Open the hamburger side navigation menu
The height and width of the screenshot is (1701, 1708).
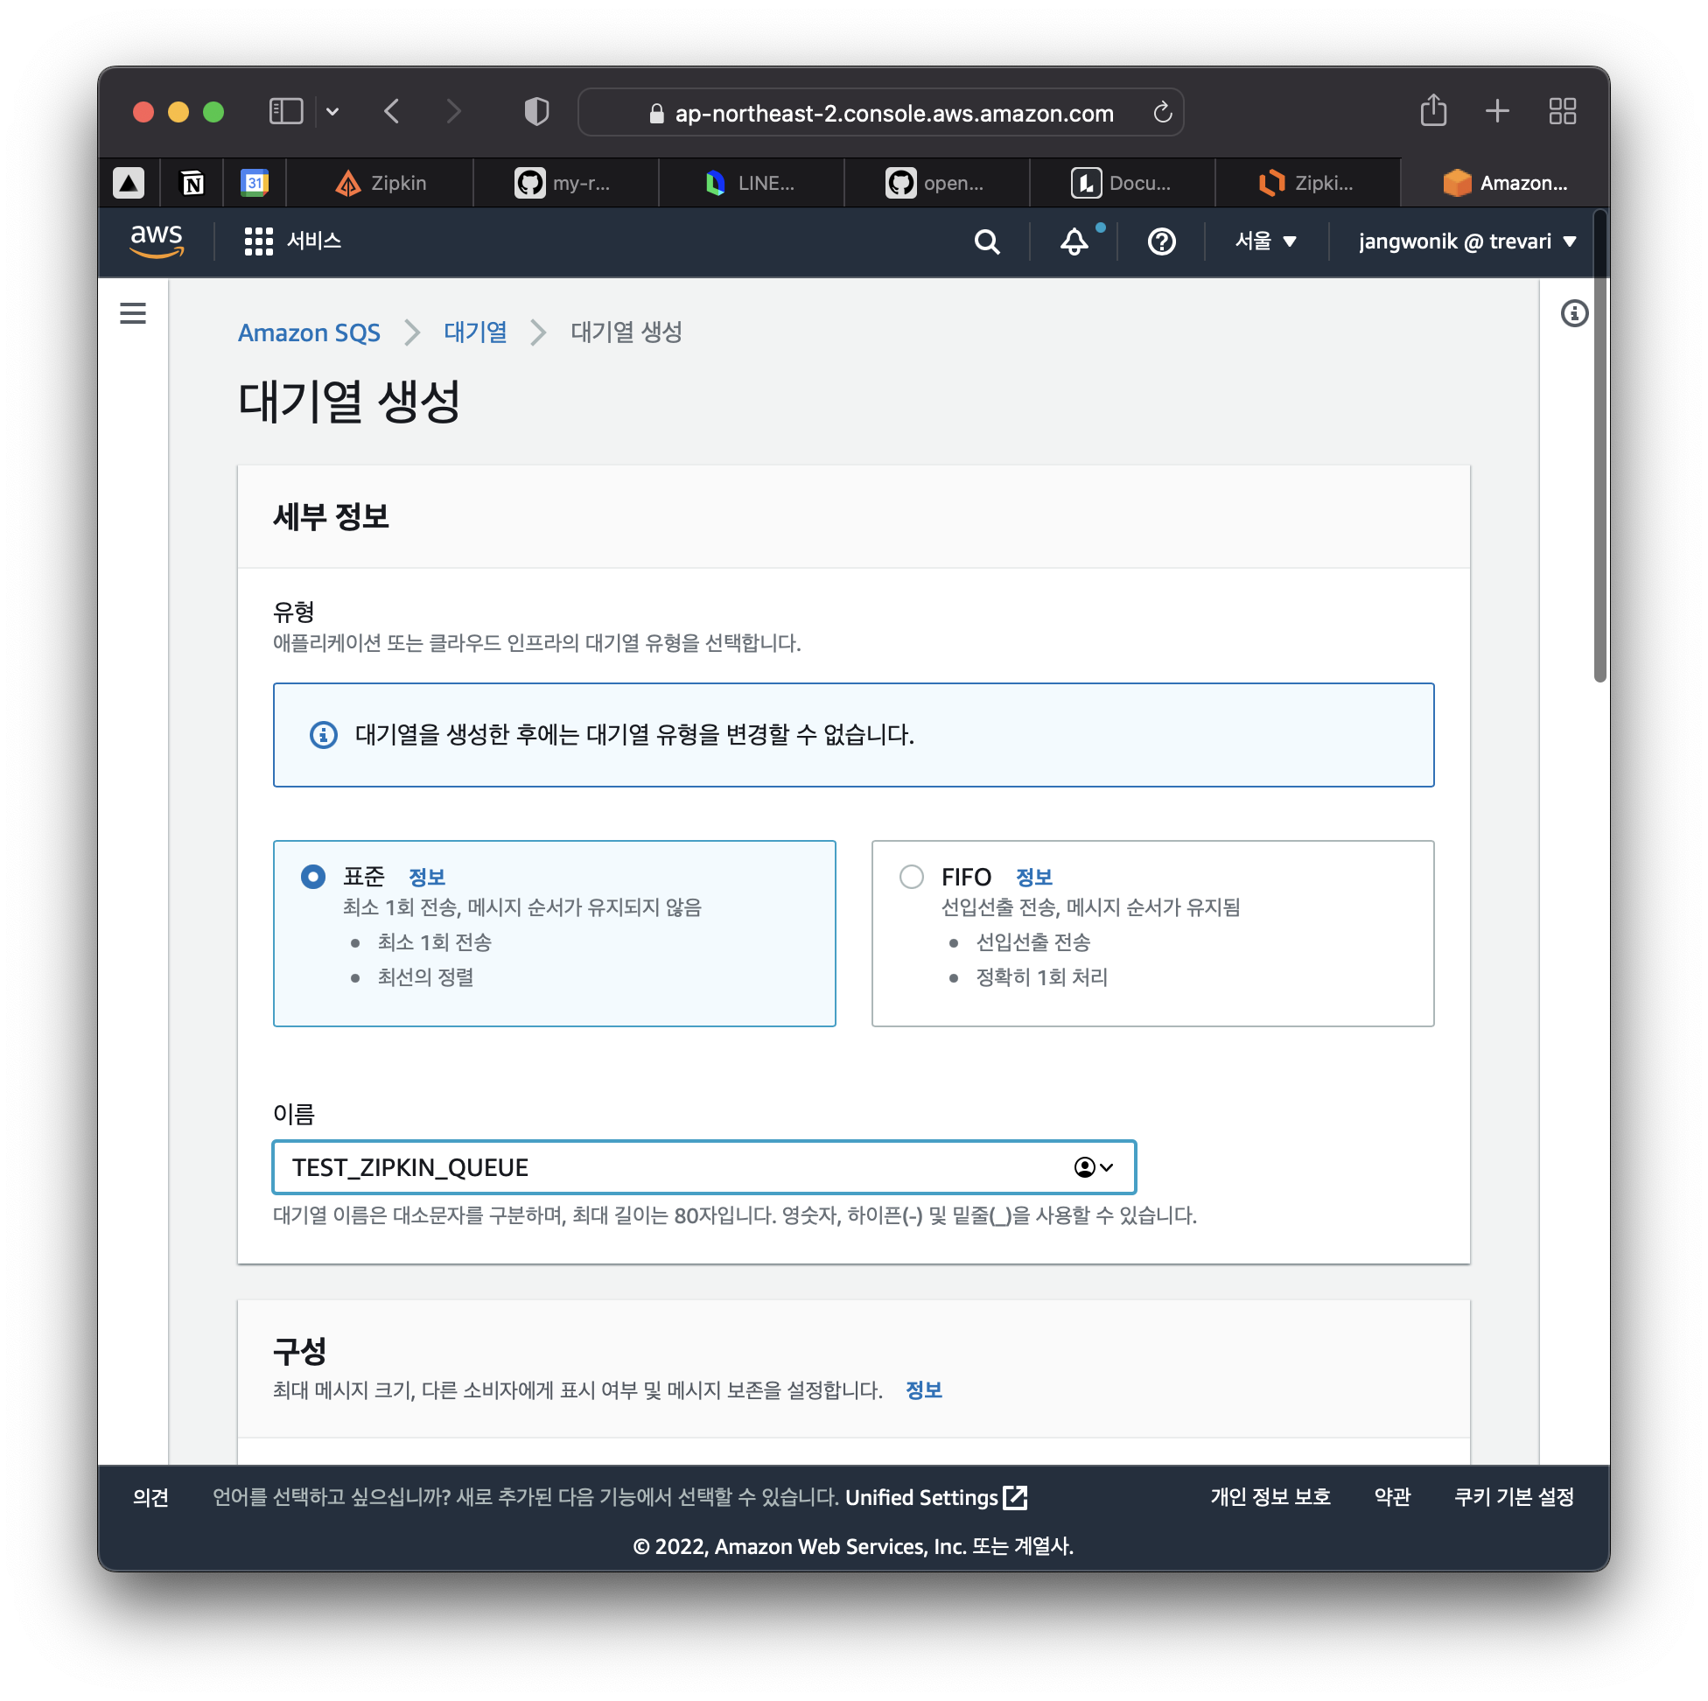pyautogui.click(x=133, y=313)
